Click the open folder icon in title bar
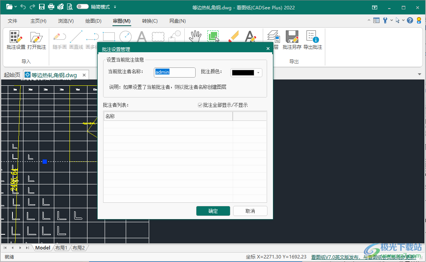Viewport: 426px width, 262px height. [9, 7]
